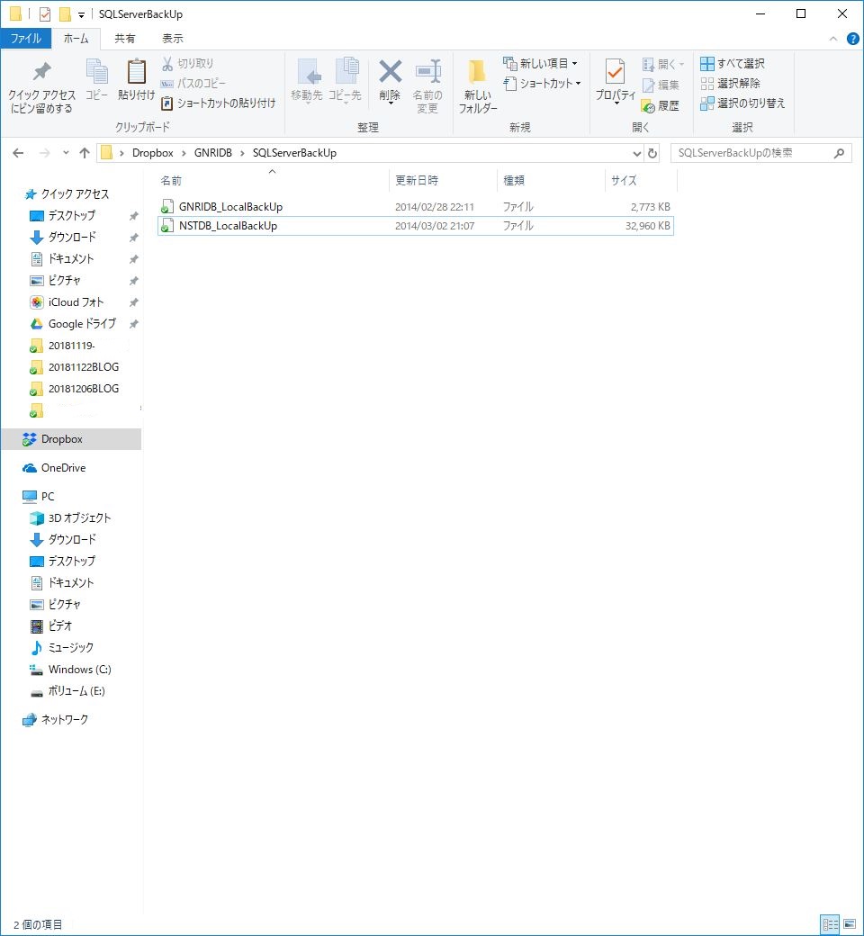
Task: Open the View (表示) ribbon tab
Action: tap(173, 39)
